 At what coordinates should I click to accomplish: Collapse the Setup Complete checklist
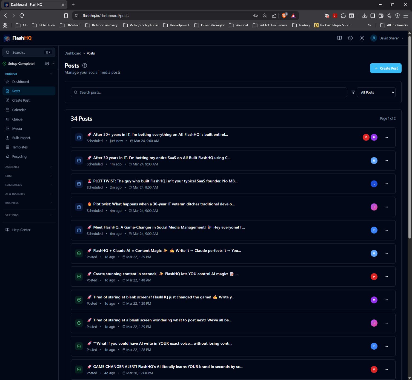[53, 64]
